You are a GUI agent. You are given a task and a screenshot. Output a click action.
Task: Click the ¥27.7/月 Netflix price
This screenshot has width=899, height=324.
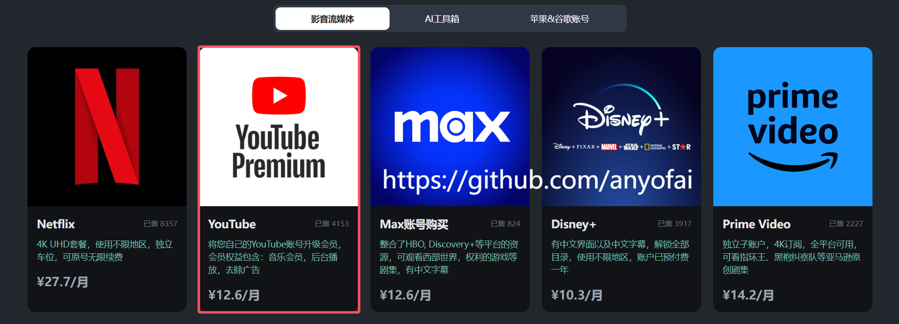[x=62, y=282]
